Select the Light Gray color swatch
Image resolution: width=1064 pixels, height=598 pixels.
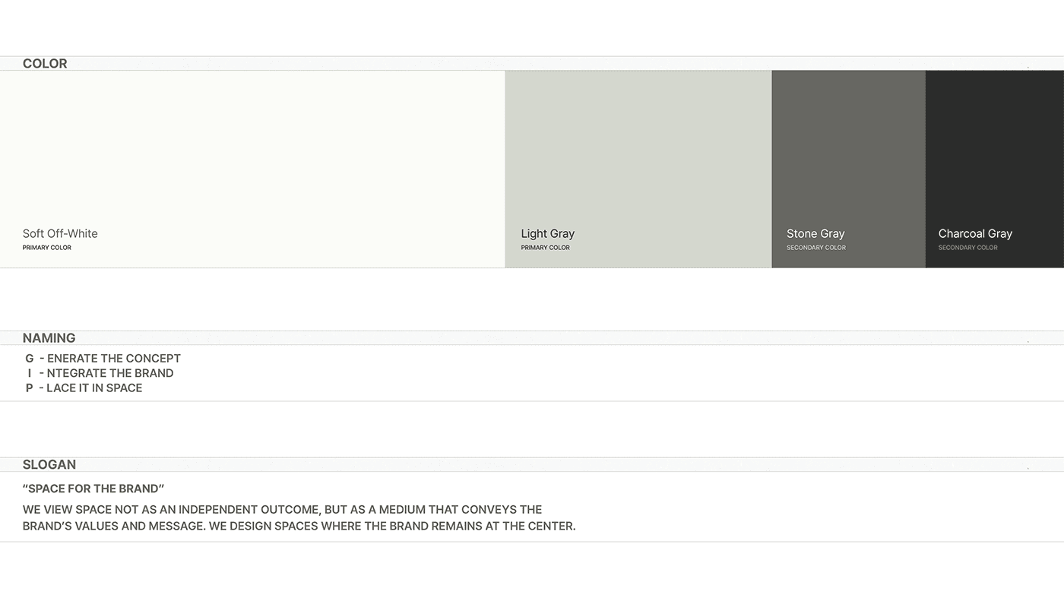(638, 169)
